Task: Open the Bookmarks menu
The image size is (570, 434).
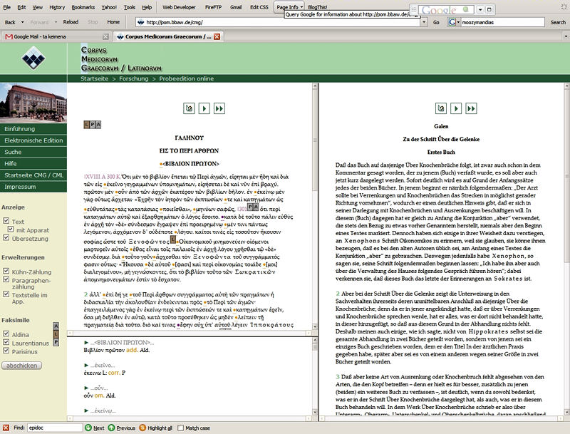Action: [83, 6]
